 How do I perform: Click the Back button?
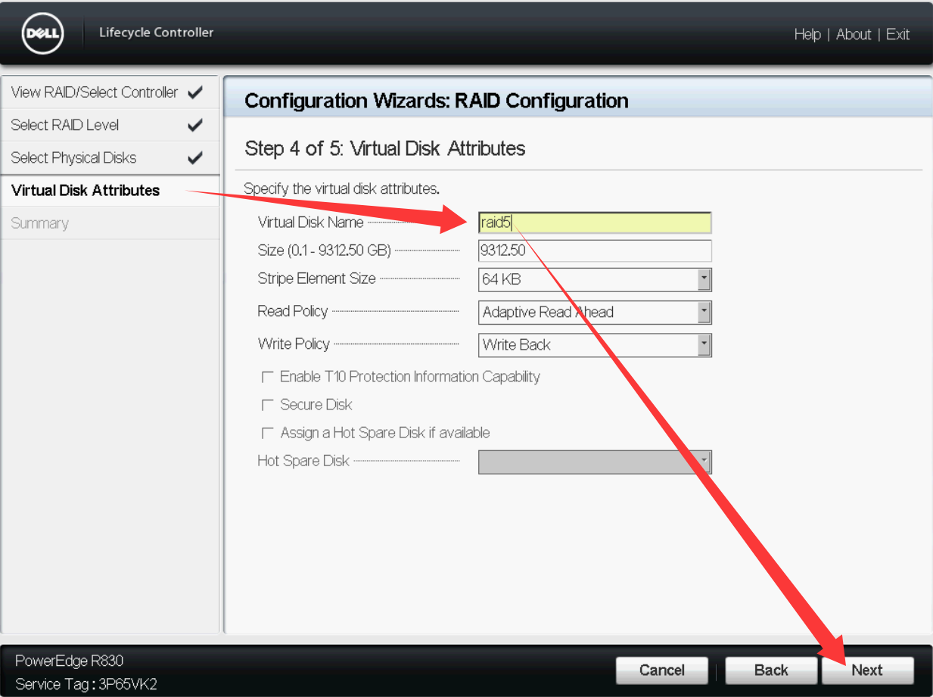(x=771, y=670)
